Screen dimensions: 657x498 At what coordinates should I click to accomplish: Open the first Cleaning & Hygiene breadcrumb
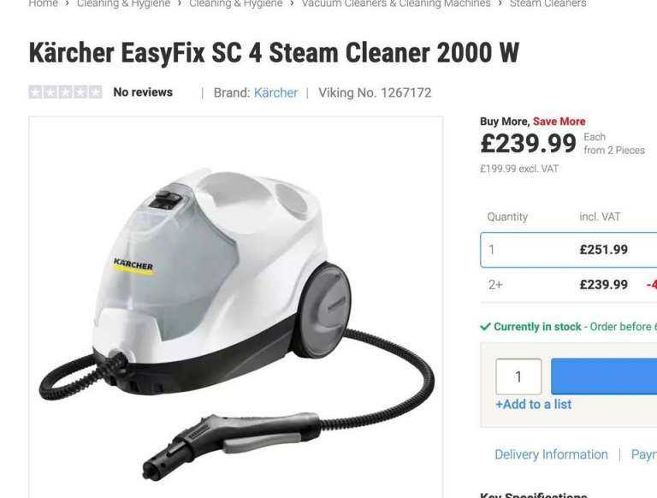point(123,3)
